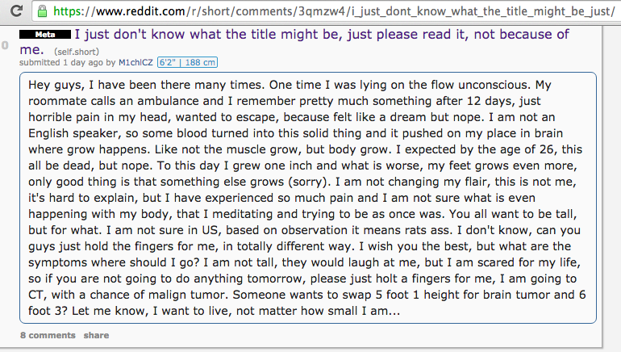
Task: Click the share button under the post
Action: [96, 335]
